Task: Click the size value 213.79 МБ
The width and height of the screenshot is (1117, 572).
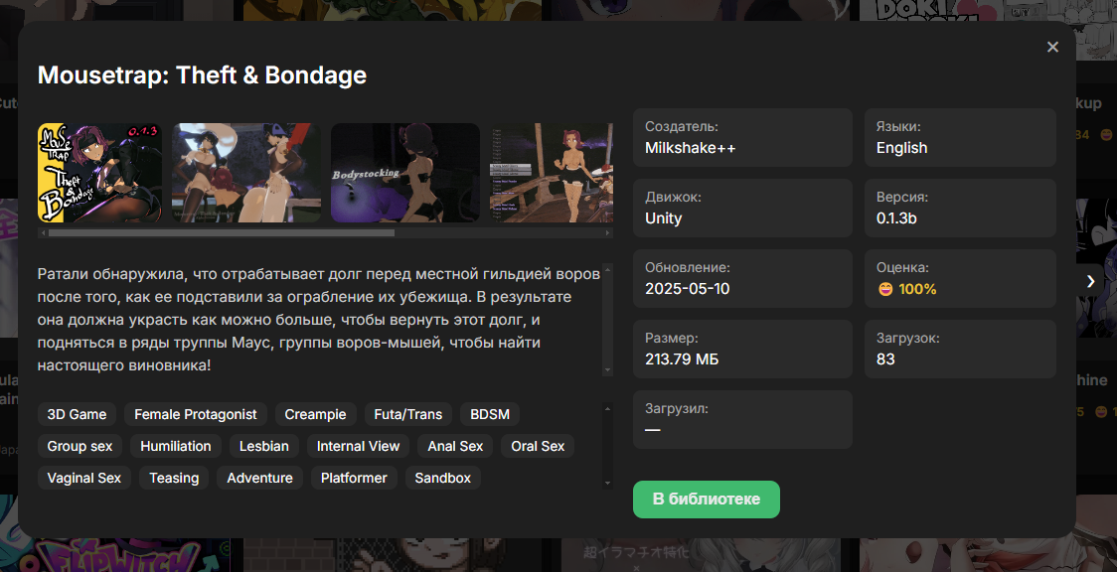Action: [682, 359]
